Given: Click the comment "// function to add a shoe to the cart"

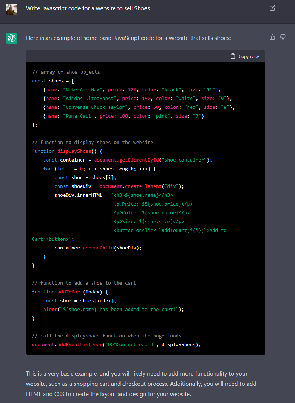Looking at the screenshot, I should (x=84, y=283).
